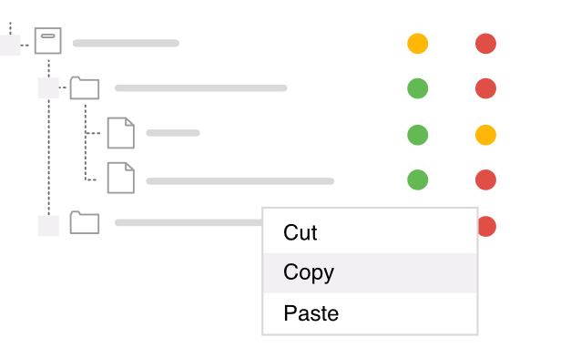Click the archive box icon at tree root

47,41
